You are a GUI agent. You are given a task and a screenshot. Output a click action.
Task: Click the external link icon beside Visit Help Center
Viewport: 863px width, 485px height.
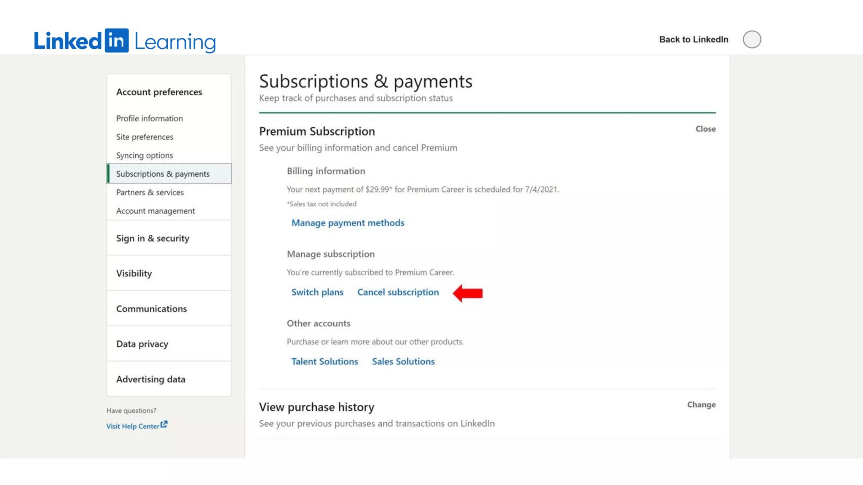click(x=164, y=424)
